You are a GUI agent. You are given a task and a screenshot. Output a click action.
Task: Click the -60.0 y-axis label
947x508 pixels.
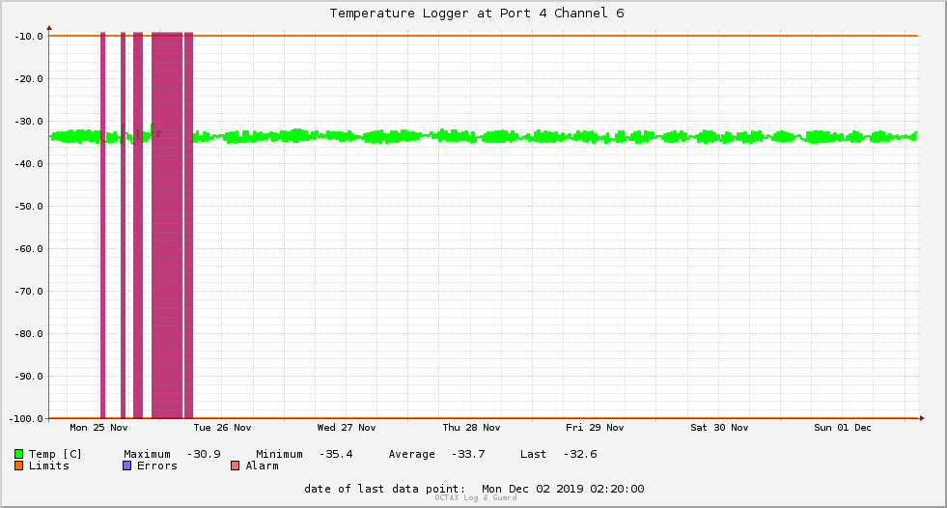29,249
